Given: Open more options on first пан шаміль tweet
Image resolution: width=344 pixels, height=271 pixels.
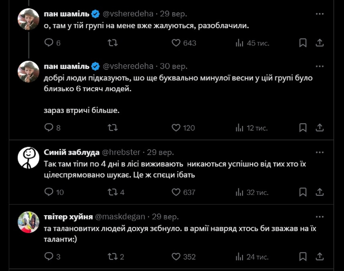Looking at the screenshot, I should tap(320, 14).
